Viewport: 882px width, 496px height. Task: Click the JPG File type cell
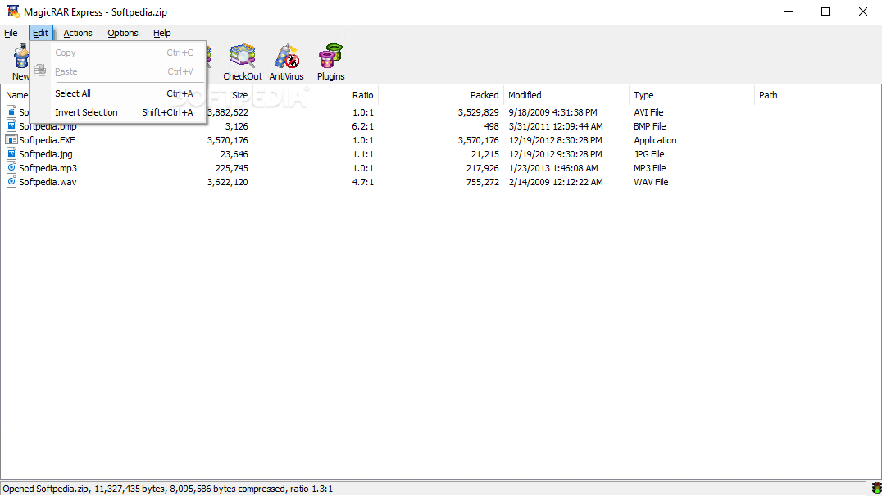coord(649,154)
